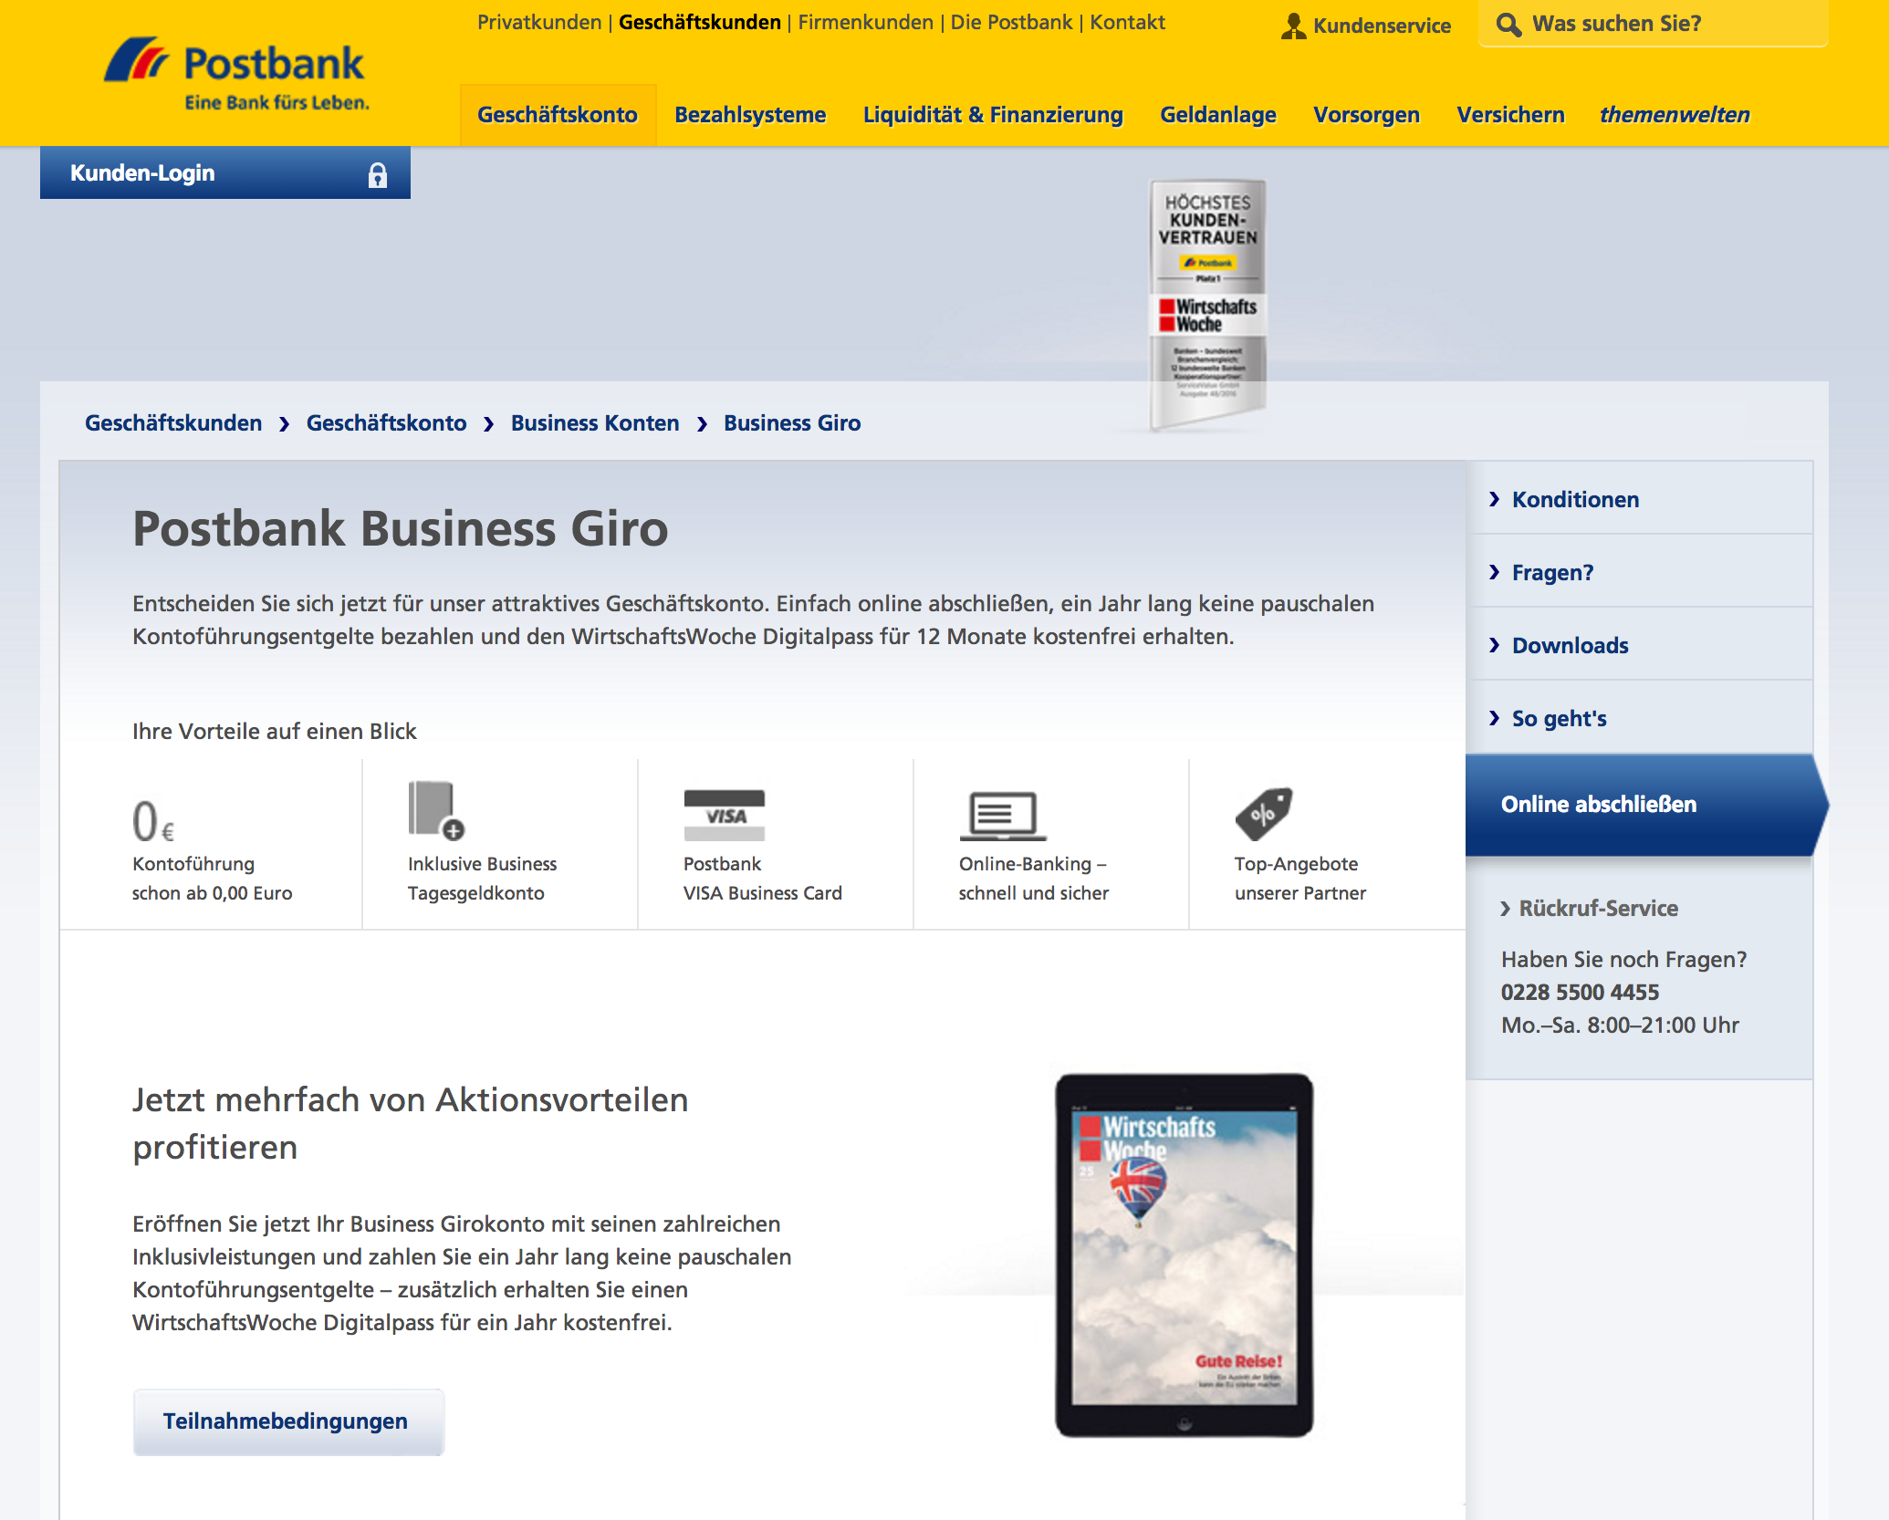This screenshot has width=1889, height=1520.
Task: Click the percent tag Top-Angebote icon
Action: pyautogui.click(x=1264, y=814)
